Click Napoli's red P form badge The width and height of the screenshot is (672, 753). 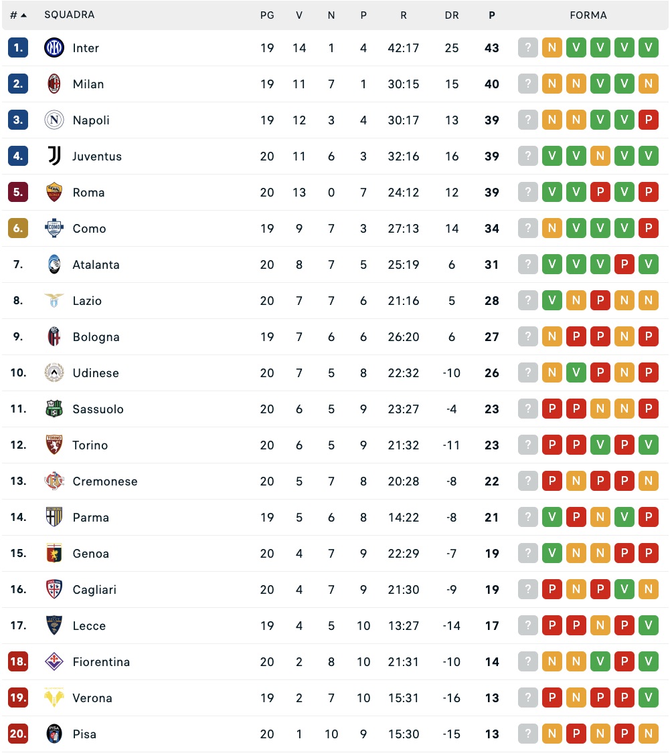649,120
